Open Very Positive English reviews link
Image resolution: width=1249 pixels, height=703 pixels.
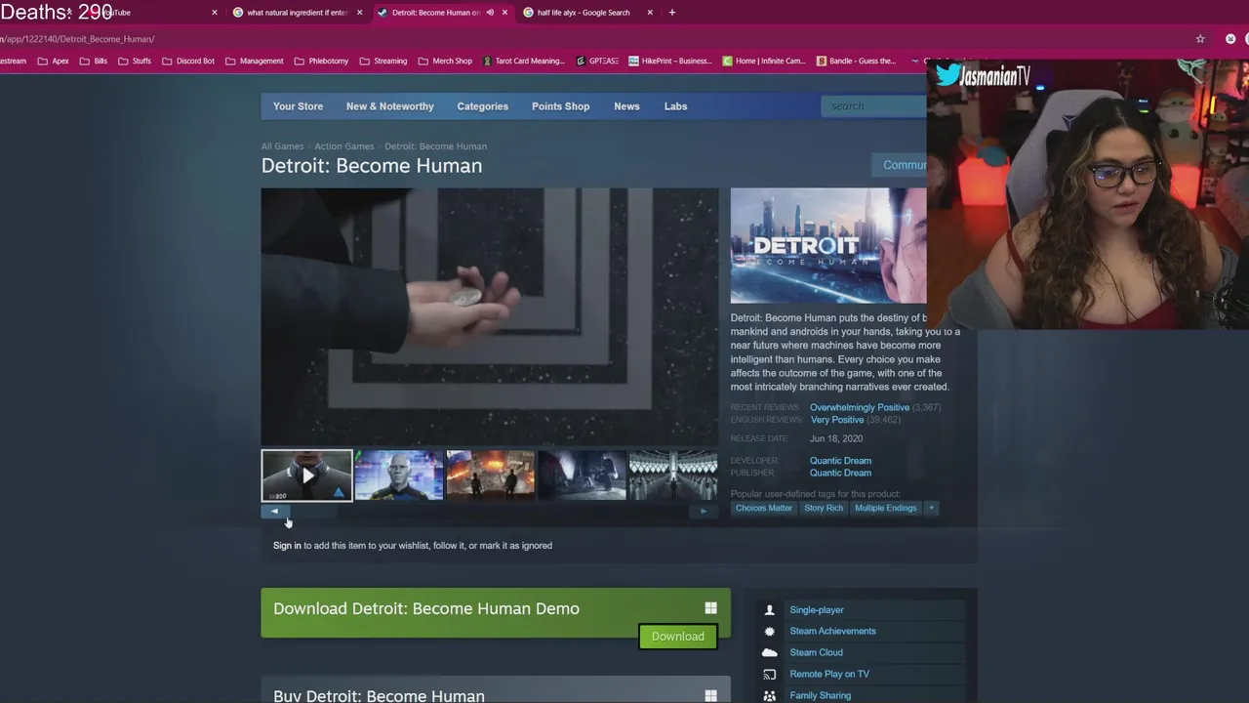coord(837,420)
